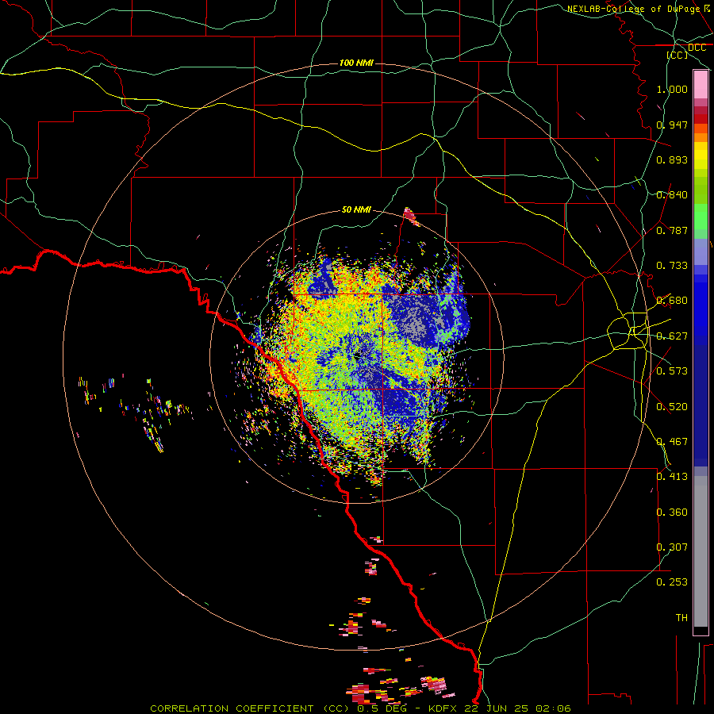Click the 0.733 scale value
This screenshot has width=714, height=714.
(672, 266)
